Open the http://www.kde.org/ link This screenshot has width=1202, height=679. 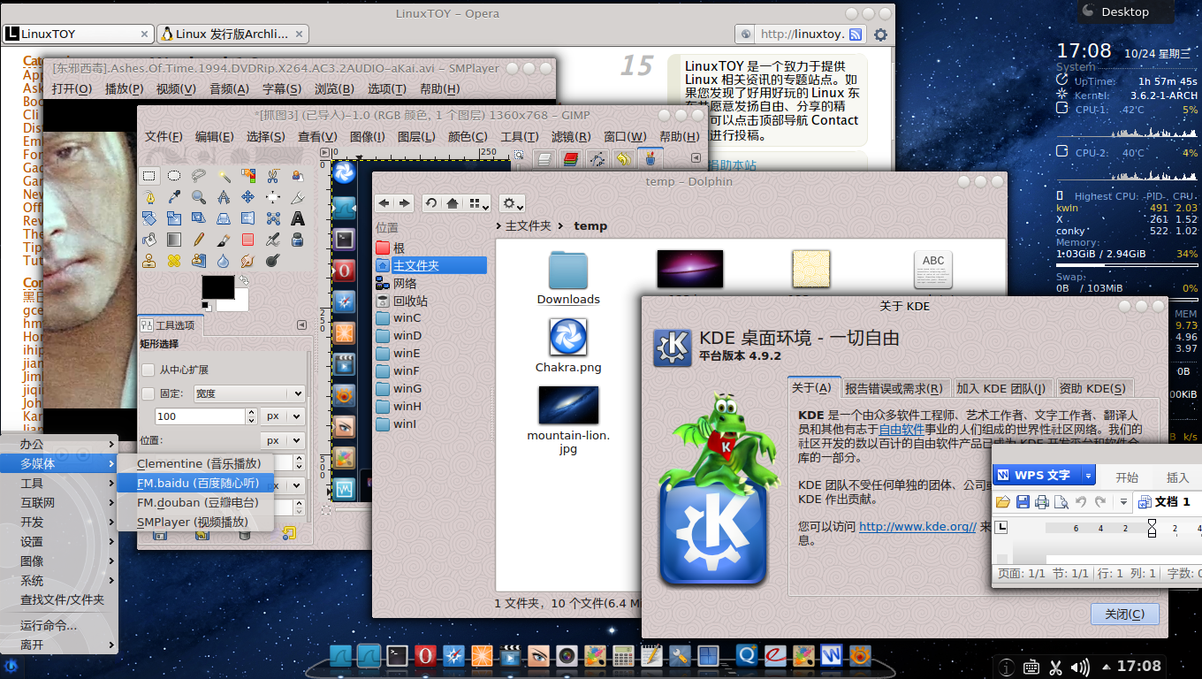[x=917, y=526]
